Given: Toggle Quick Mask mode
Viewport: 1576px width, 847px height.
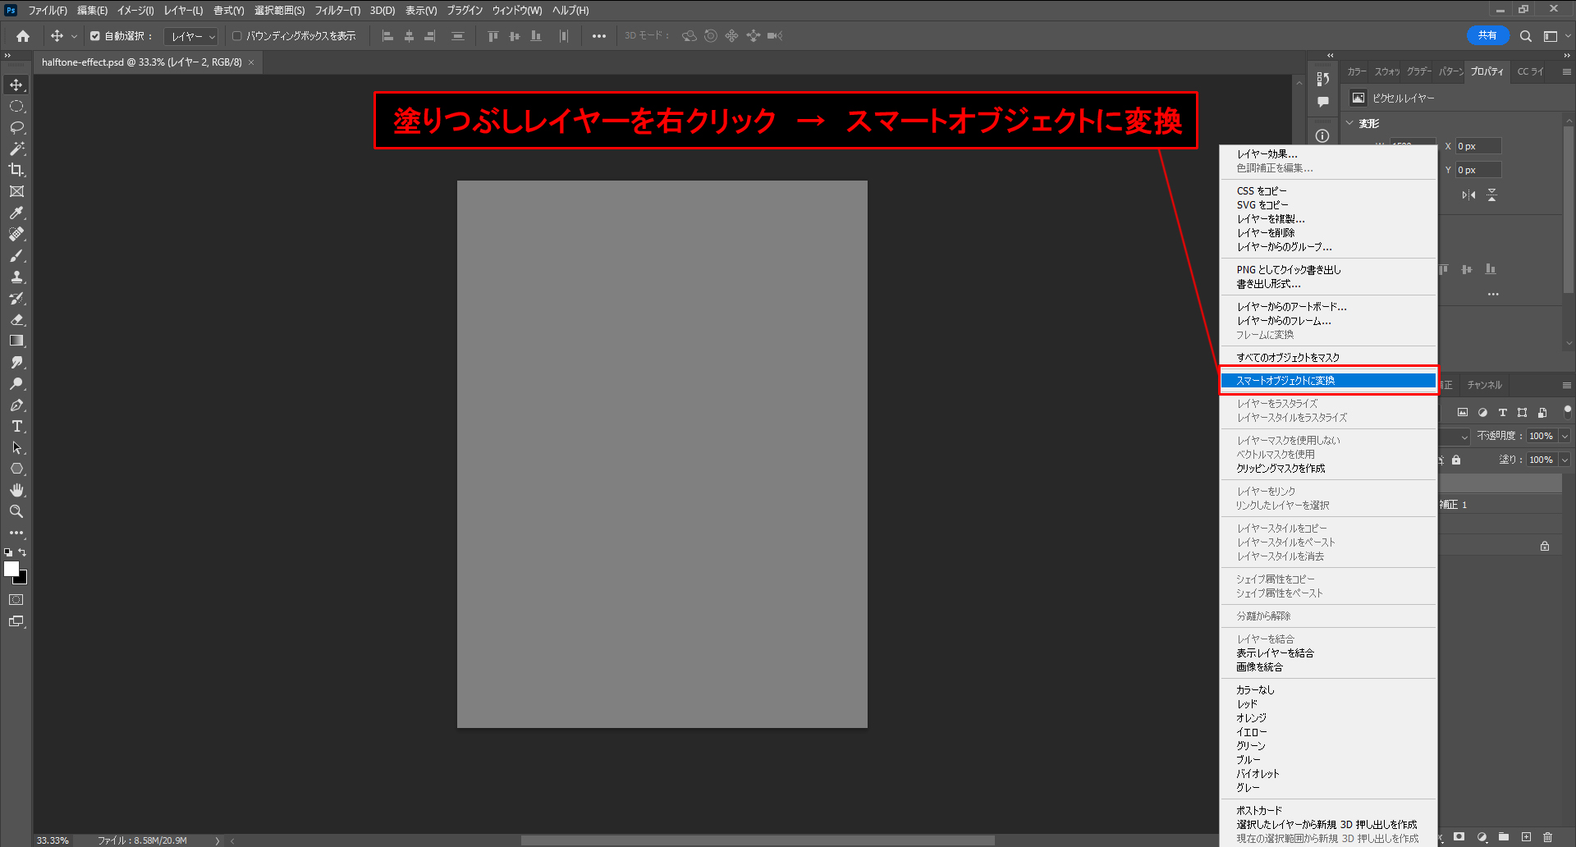Looking at the screenshot, I should click(x=16, y=600).
